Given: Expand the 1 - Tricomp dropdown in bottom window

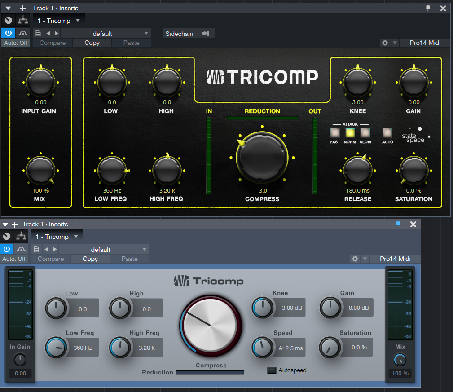Looking at the screenshot, I should 57,237.
